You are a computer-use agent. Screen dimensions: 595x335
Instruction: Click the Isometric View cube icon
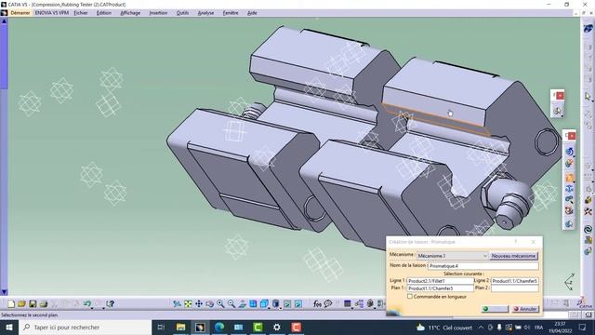pyautogui.click(x=264, y=304)
